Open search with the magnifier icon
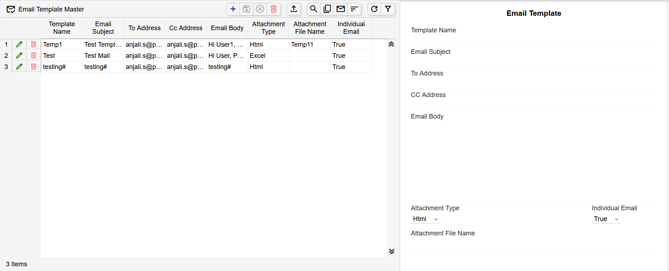 pyautogui.click(x=313, y=9)
